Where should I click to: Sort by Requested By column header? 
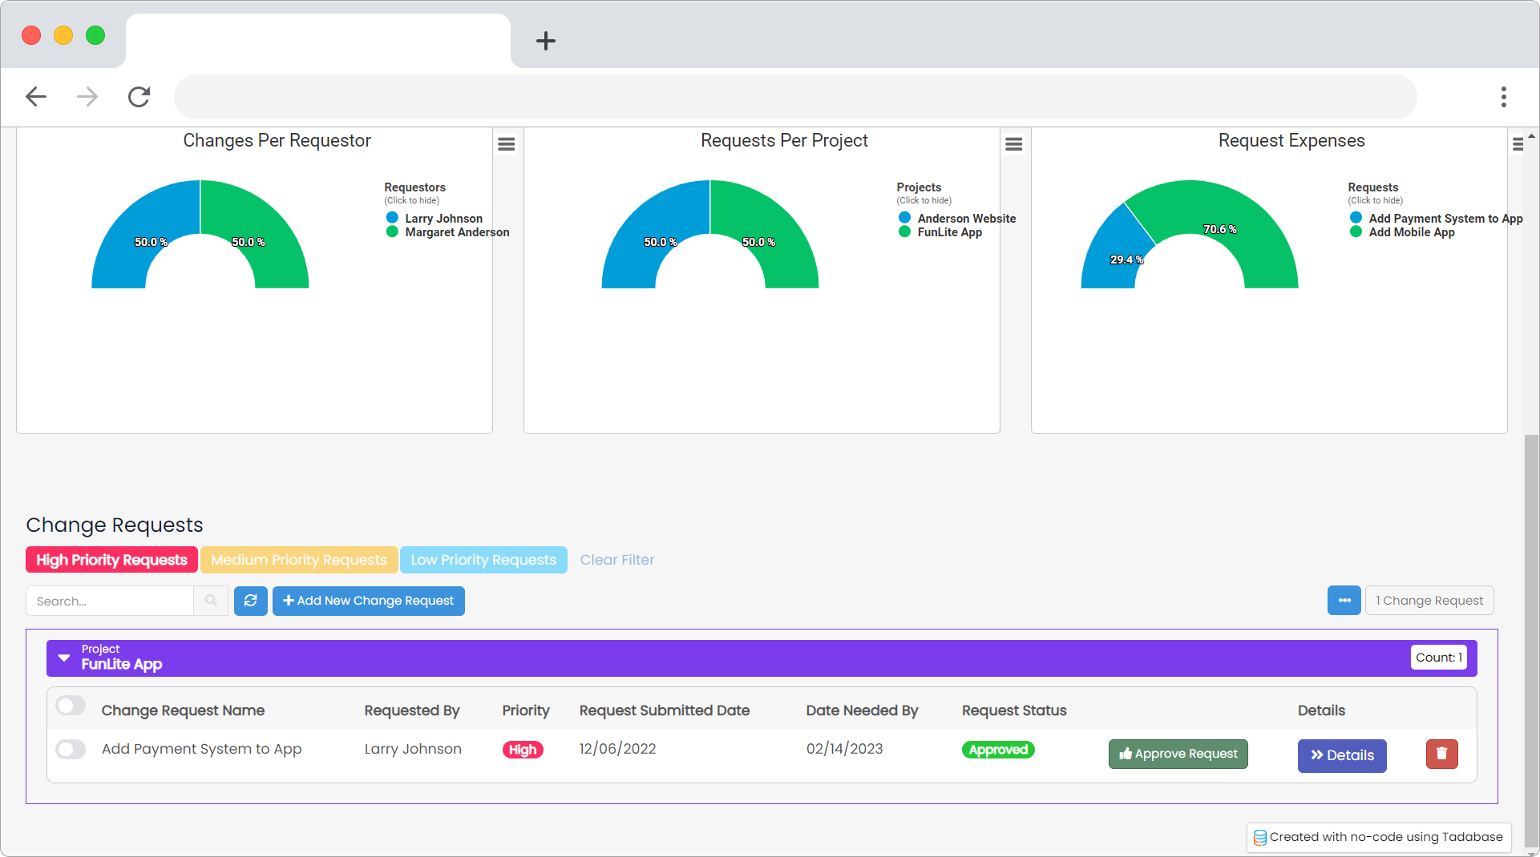412,710
